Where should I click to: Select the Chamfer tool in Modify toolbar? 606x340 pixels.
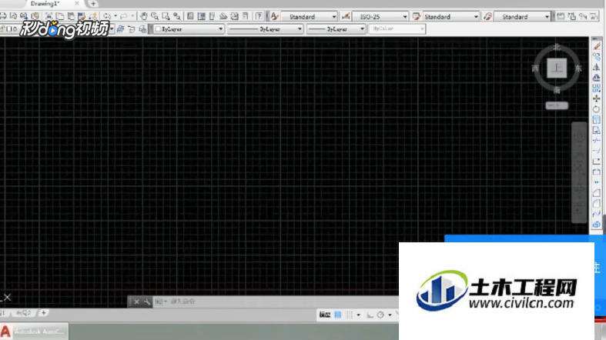click(x=597, y=193)
